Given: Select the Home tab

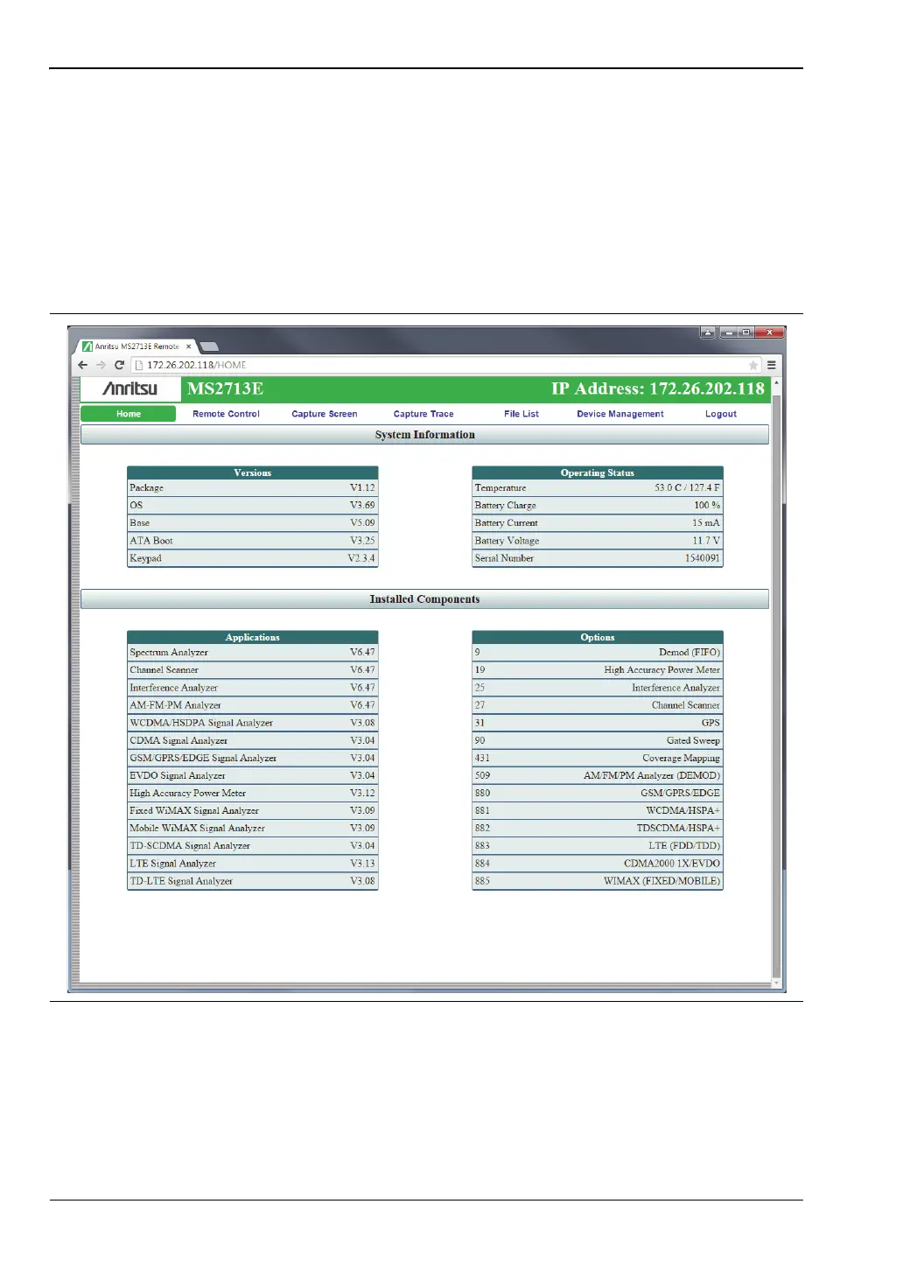Looking at the screenshot, I should point(129,414).
